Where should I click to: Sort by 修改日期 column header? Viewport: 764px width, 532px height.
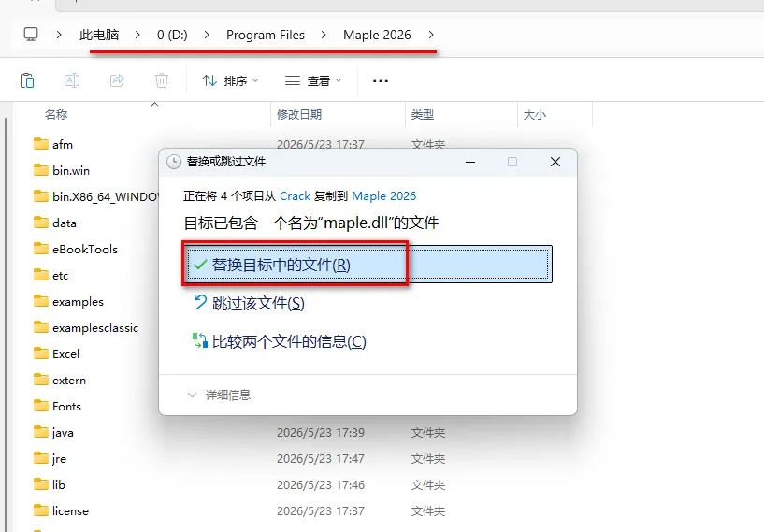[299, 114]
